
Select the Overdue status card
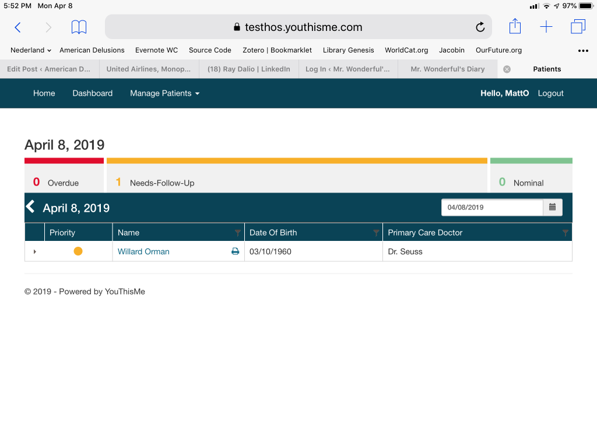click(64, 175)
